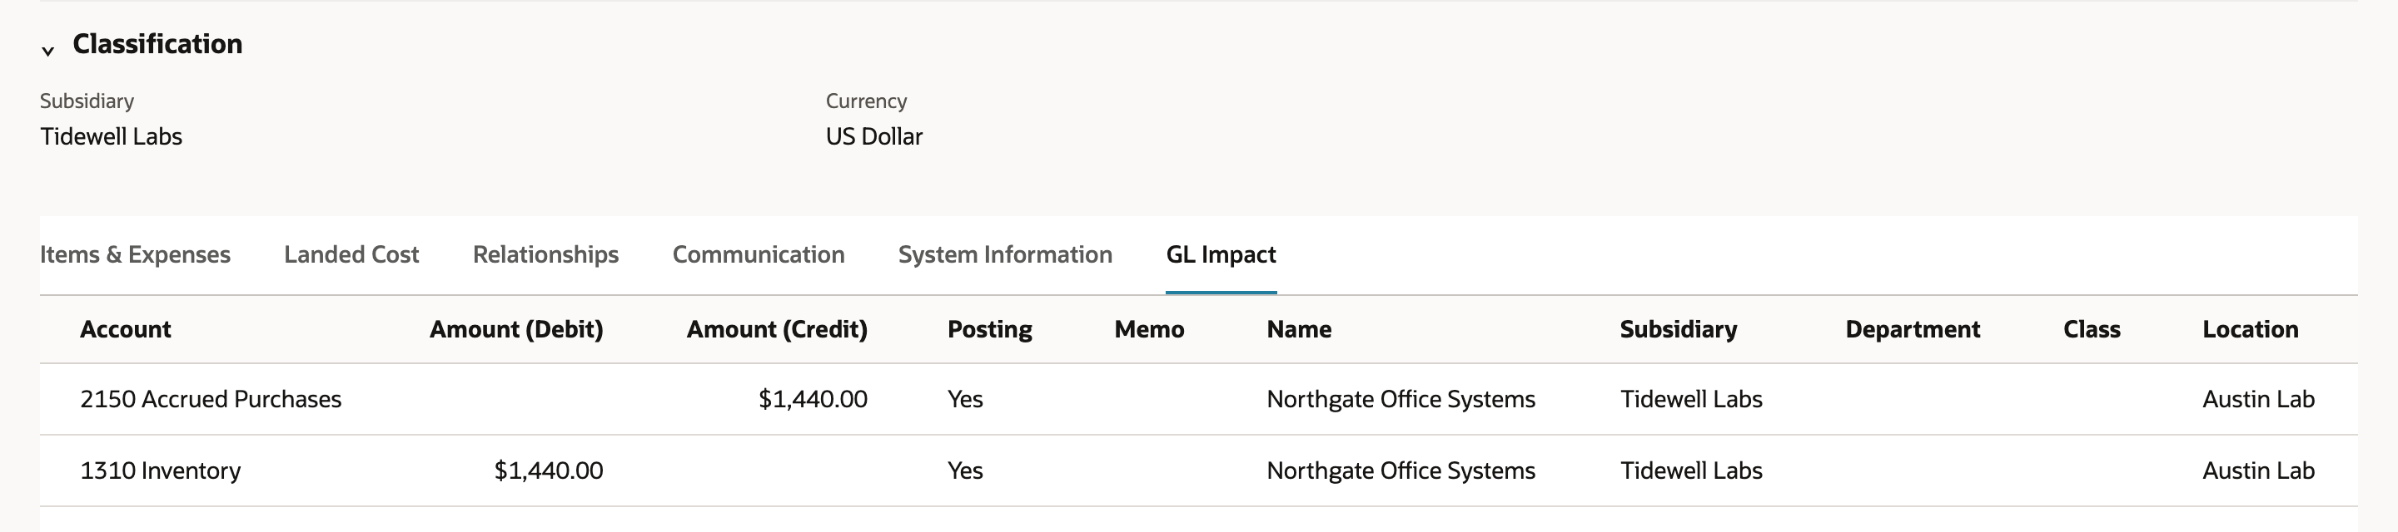This screenshot has height=532, width=2398.
Task: Click the Account column header
Action: click(x=126, y=329)
